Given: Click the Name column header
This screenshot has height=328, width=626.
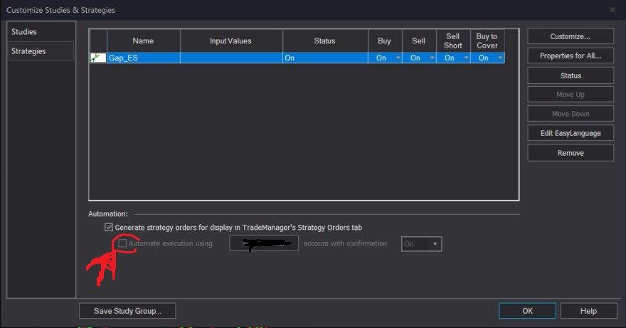Looking at the screenshot, I should tap(143, 41).
